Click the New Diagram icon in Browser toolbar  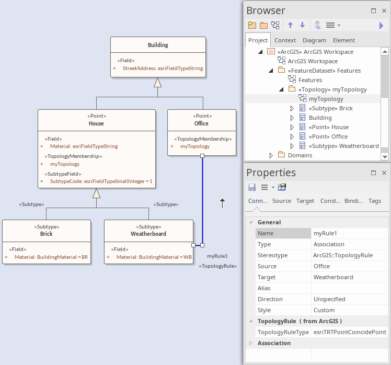click(x=275, y=25)
